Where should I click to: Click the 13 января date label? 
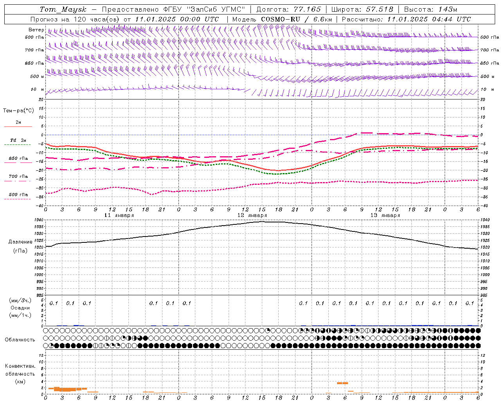click(x=385, y=215)
